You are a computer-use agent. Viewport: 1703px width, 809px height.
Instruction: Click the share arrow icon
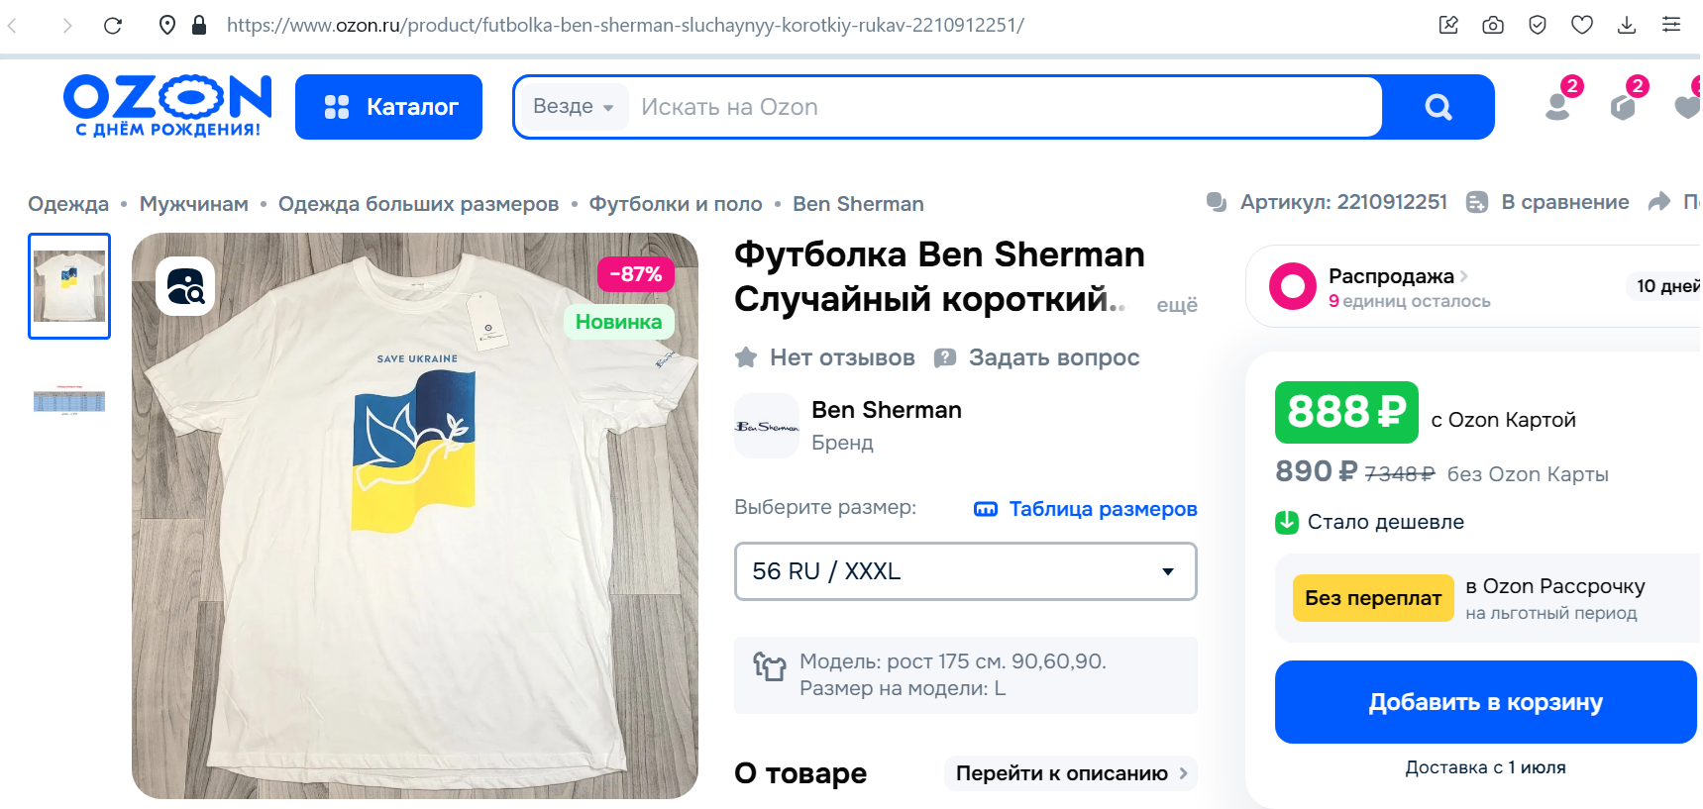[1659, 202]
